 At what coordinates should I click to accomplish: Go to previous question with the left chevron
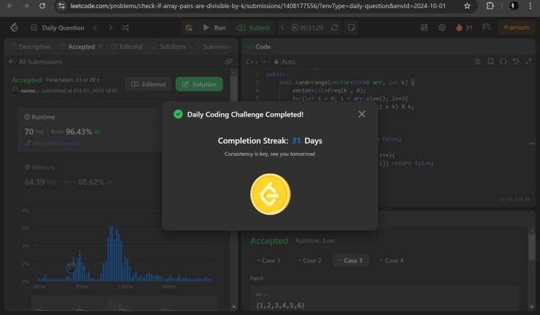point(95,28)
